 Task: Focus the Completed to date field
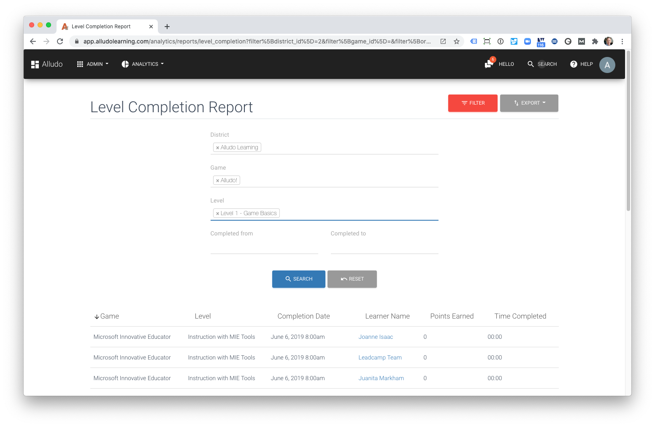click(384, 246)
